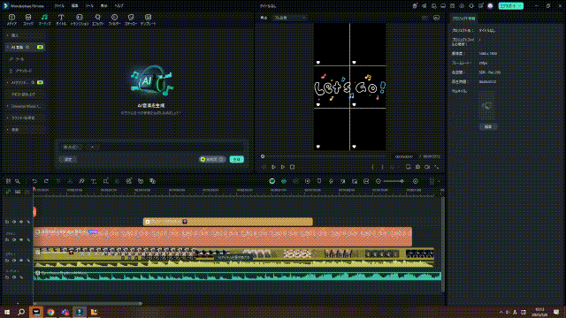This screenshot has height=318, width=566.
Task: Click the Undo arrow in the timeline toolbar
Action: [x=34, y=181]
